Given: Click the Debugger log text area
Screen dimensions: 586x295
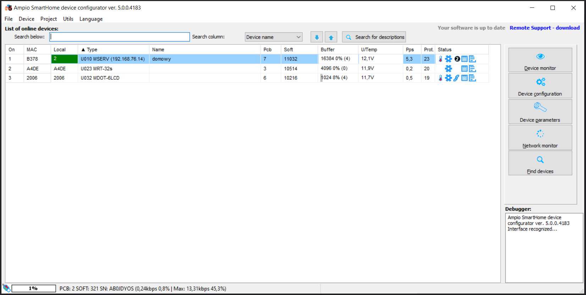Looking at the screenshot, I should [x=544, y=248].
